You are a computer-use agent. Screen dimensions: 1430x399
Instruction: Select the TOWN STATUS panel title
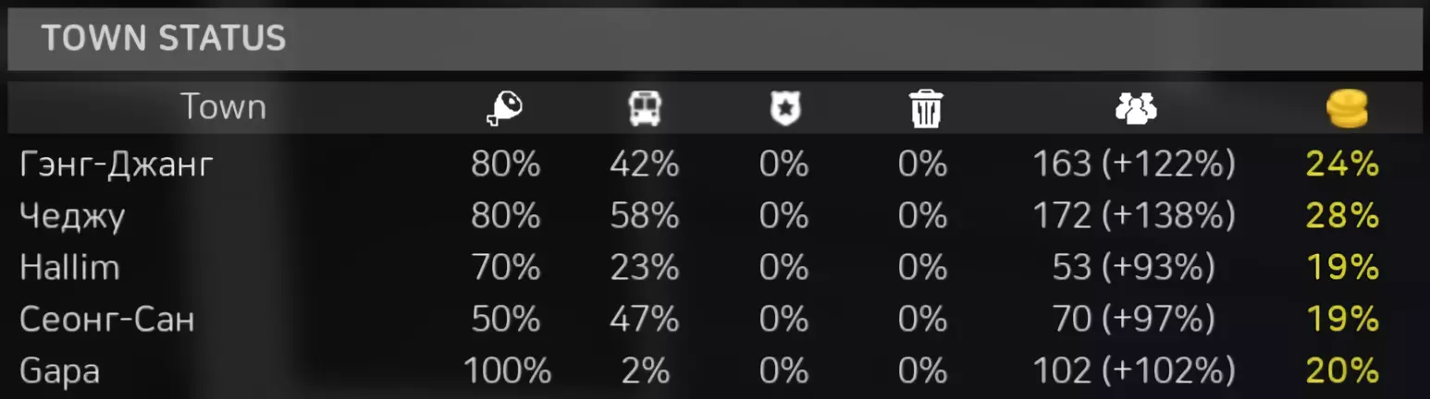(164, 39)
